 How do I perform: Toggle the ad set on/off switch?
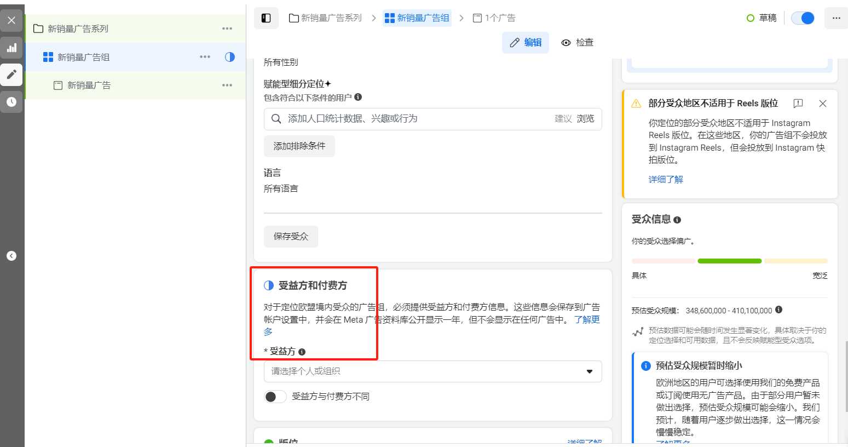(x=803, y=18)
